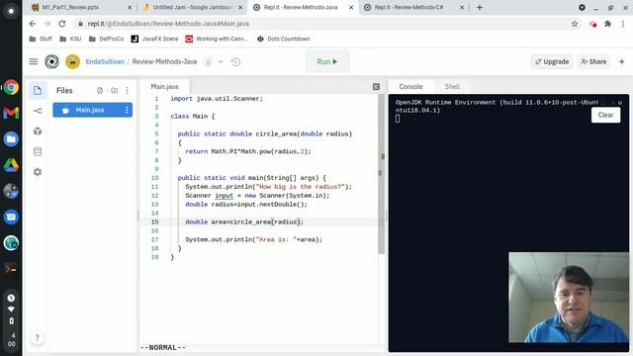Open the Files sidebar icon
Viewport: 633px width, 356px height.
(38, 90)
